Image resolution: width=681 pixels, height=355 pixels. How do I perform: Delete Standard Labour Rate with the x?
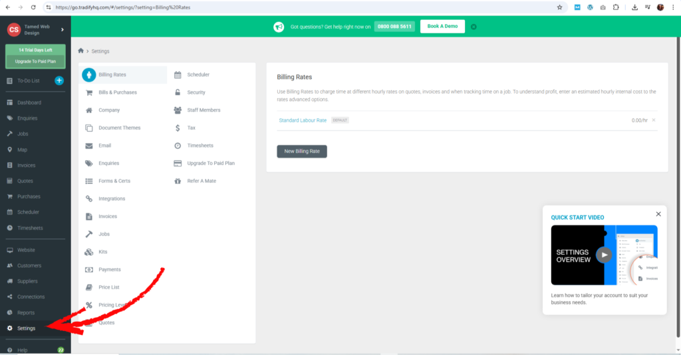(x=654, y=120)
